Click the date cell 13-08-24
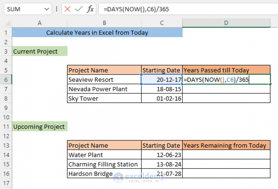The image size is (278, 189). 162,164
